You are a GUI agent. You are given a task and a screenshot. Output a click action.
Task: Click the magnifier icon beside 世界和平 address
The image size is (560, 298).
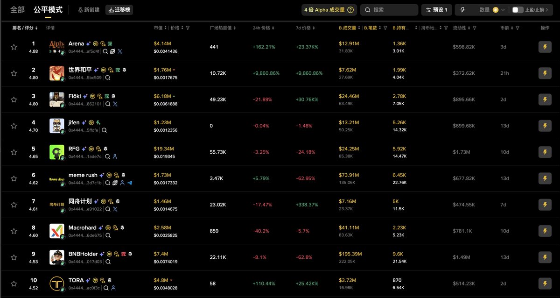point(107,78)
